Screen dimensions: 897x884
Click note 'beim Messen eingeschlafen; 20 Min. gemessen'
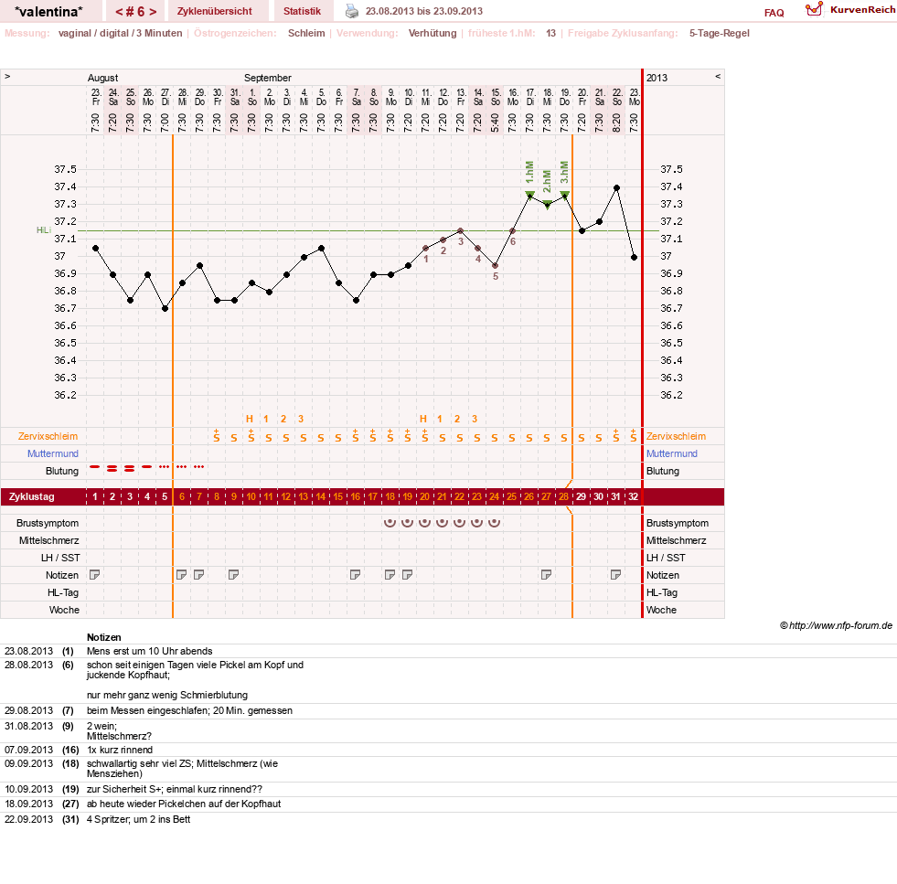tap(189, 710)
